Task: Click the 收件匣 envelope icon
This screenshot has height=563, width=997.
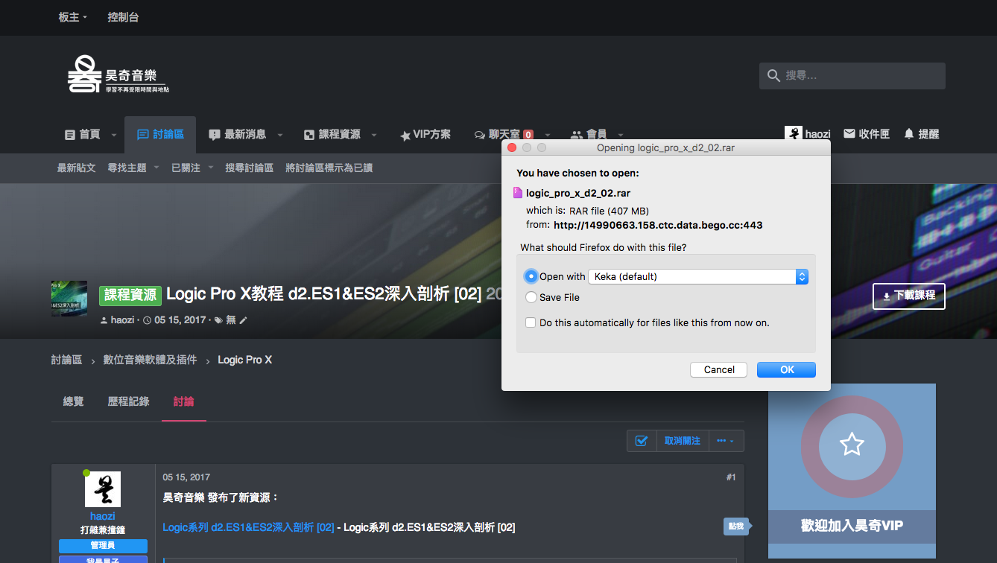Action: [849, 134]
